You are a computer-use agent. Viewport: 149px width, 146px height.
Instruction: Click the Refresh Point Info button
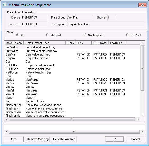coord(64,139)
